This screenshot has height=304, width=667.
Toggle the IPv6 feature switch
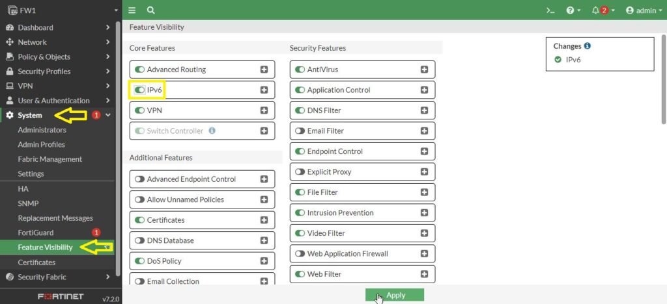coord(139,90)
